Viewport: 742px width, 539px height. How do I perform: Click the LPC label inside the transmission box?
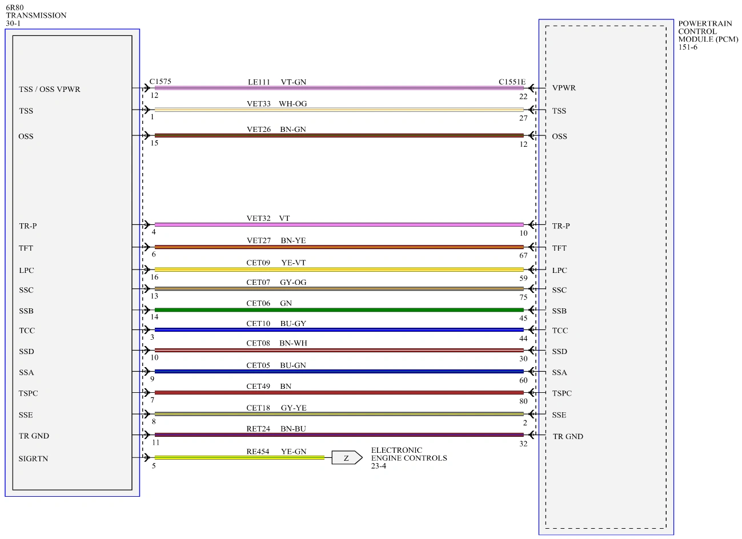(26, 270)
